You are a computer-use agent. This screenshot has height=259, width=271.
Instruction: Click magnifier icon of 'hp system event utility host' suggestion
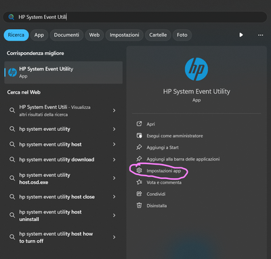click(12, 144)
